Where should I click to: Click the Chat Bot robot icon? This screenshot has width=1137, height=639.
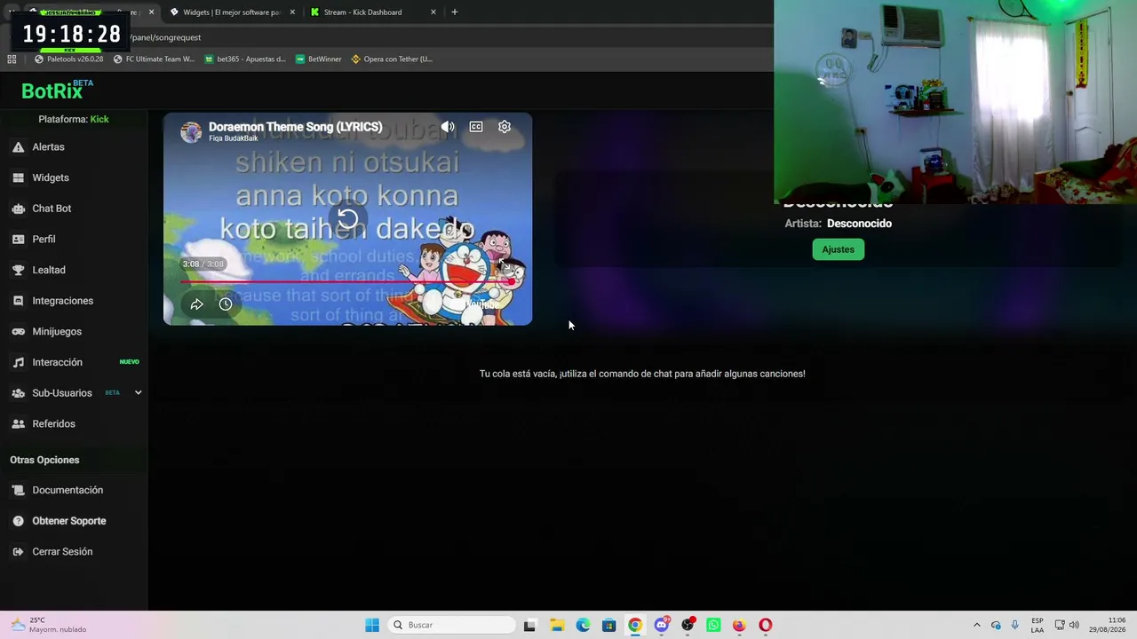tap(18, 209)
